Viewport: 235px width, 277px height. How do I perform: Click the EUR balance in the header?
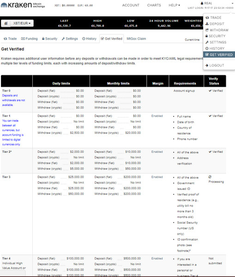85,6
